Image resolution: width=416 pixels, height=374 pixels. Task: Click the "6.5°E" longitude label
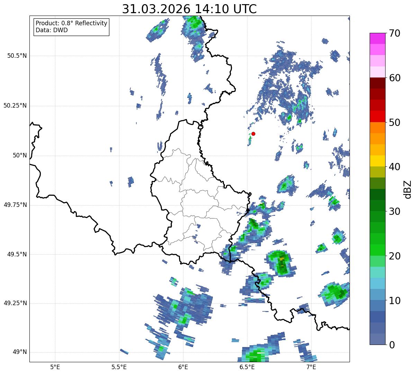pos(247,367)
